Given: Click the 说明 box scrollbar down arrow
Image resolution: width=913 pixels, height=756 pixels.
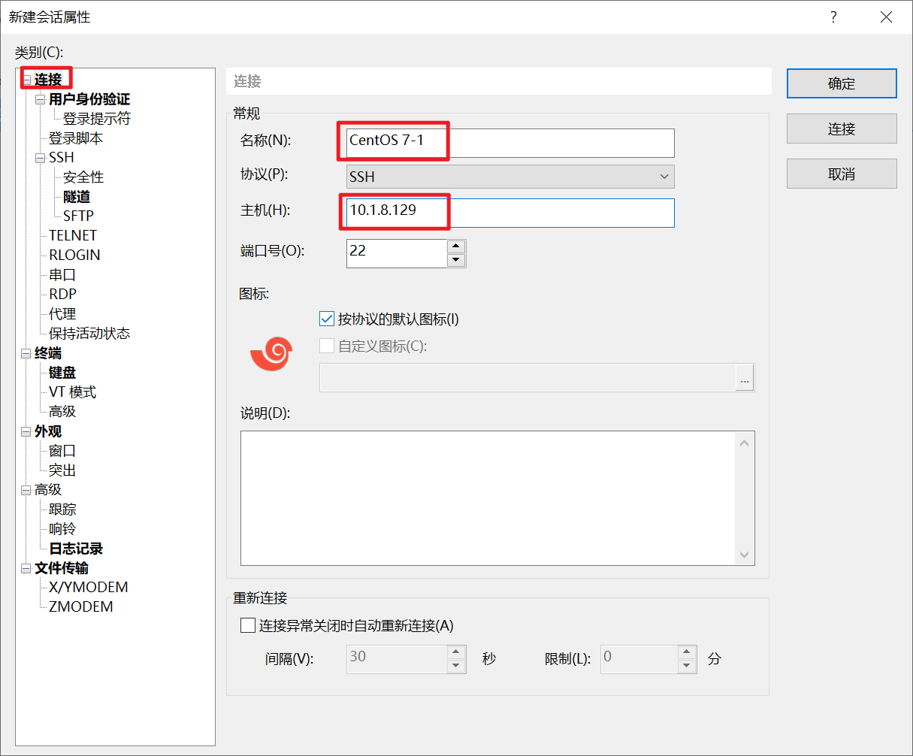Looking at the screenshot, I should tap(745, 555).
